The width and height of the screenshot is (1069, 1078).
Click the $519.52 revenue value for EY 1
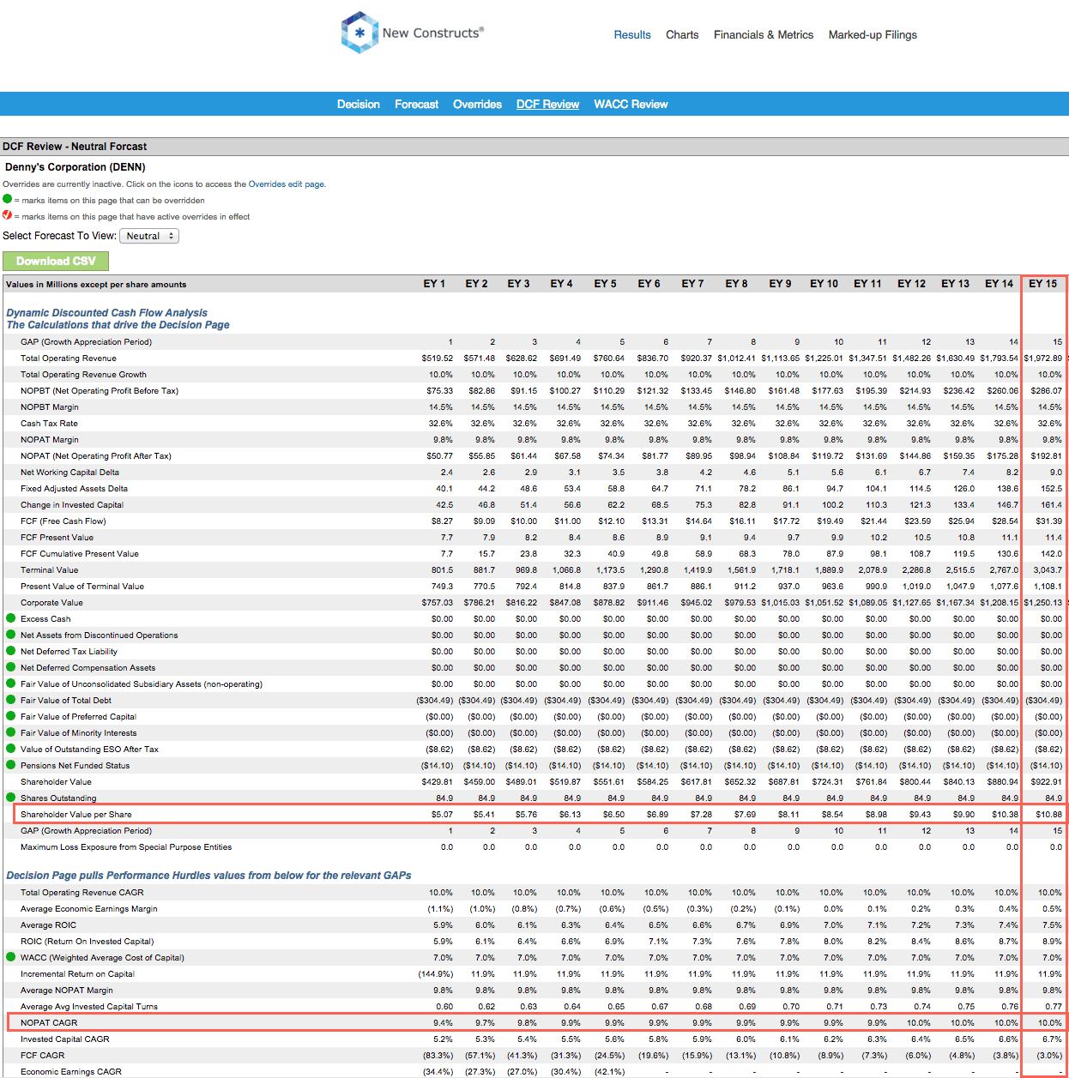(438, 358)
